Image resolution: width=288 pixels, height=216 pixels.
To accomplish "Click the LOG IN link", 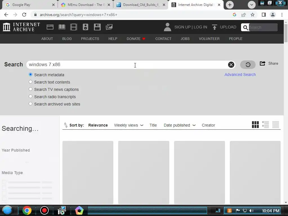I will coord(200,27).
